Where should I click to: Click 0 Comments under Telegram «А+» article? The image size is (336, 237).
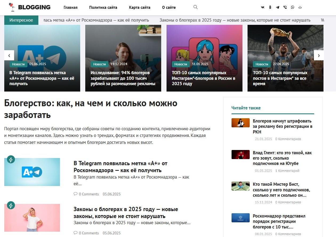89,194
